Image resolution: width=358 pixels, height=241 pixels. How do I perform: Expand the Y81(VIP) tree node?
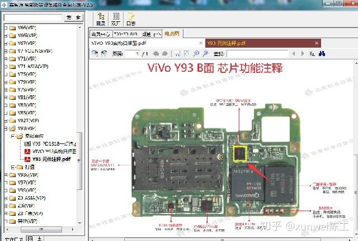point(6,98)
